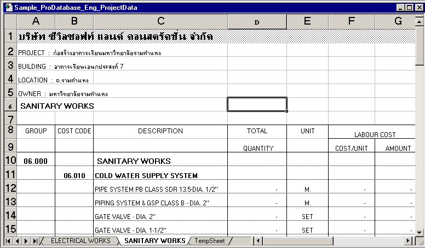Select row 12 header
The height and width of the screenshot is (248, 425).
pyautogui.click(x=10, y=187)
